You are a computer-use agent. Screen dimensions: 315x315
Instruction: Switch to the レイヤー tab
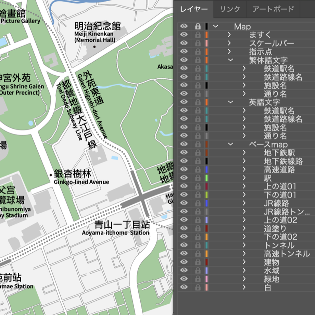(x=194, y=9)
